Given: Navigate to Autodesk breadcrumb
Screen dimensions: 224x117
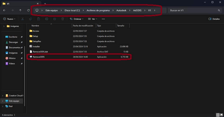Looking at the screenshot, I should click(x=121, y=10).
